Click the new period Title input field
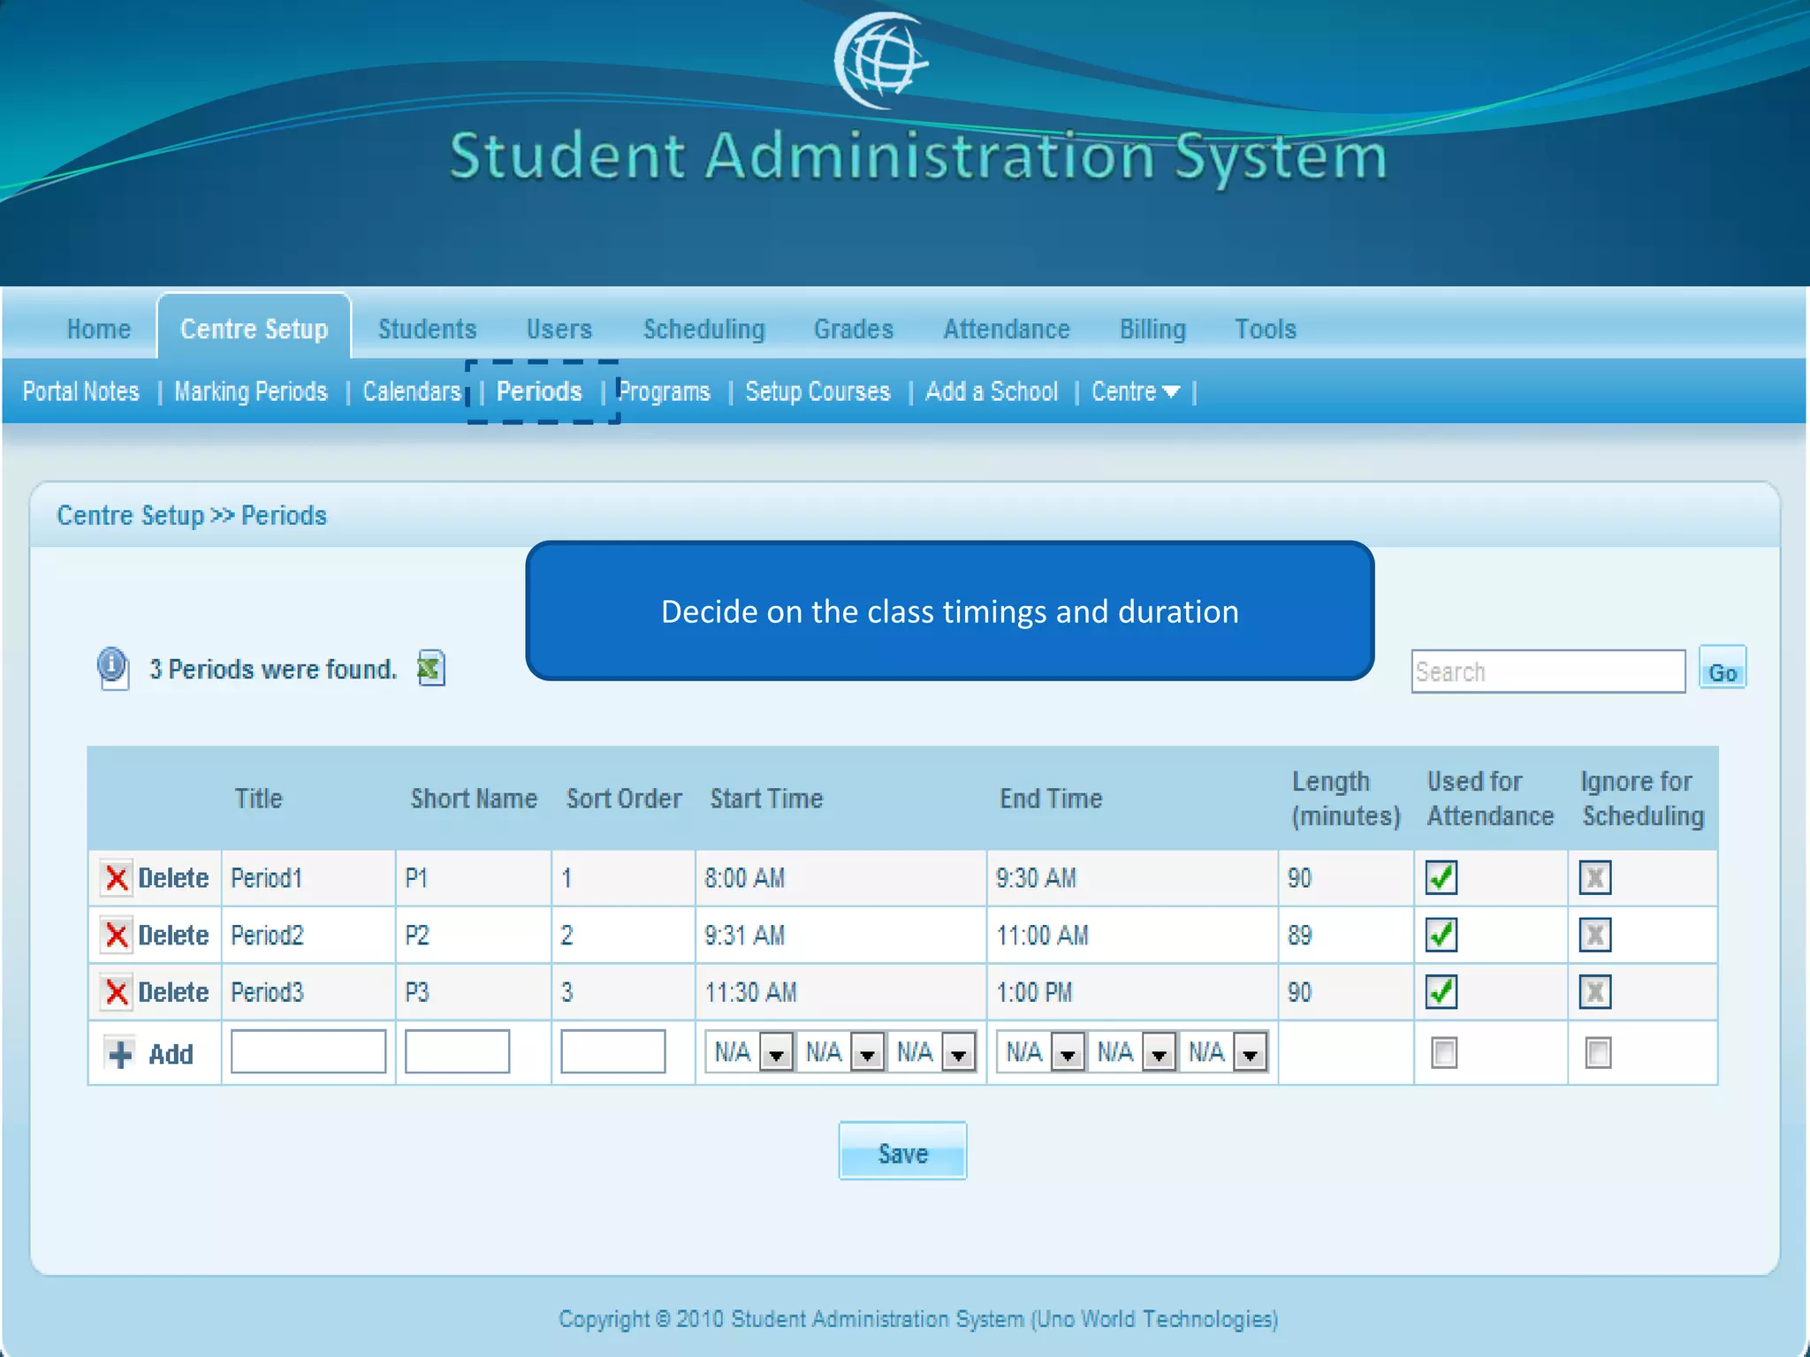This screenshot has width=1810, height=1357. point(308,1051)
